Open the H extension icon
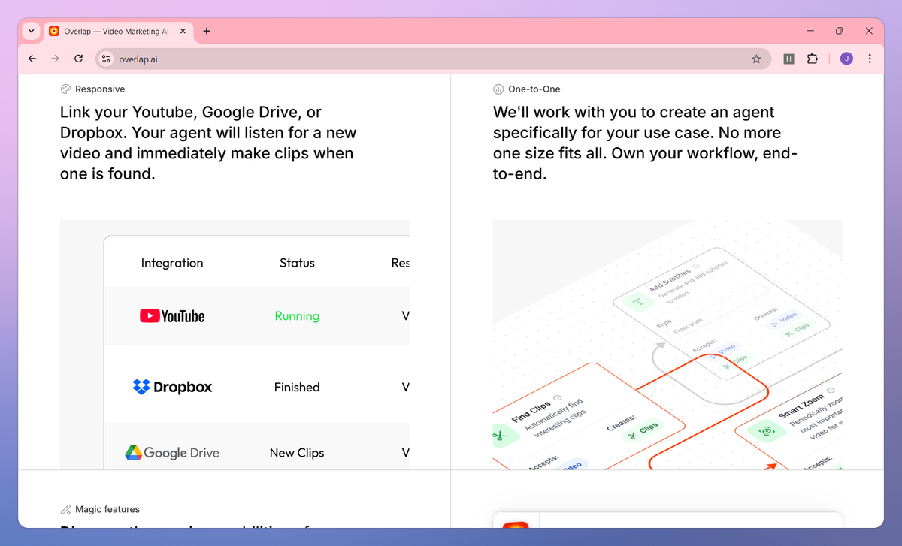Image resolution: width=902 pixels, height=546 pixels. (x=788, y=59)
